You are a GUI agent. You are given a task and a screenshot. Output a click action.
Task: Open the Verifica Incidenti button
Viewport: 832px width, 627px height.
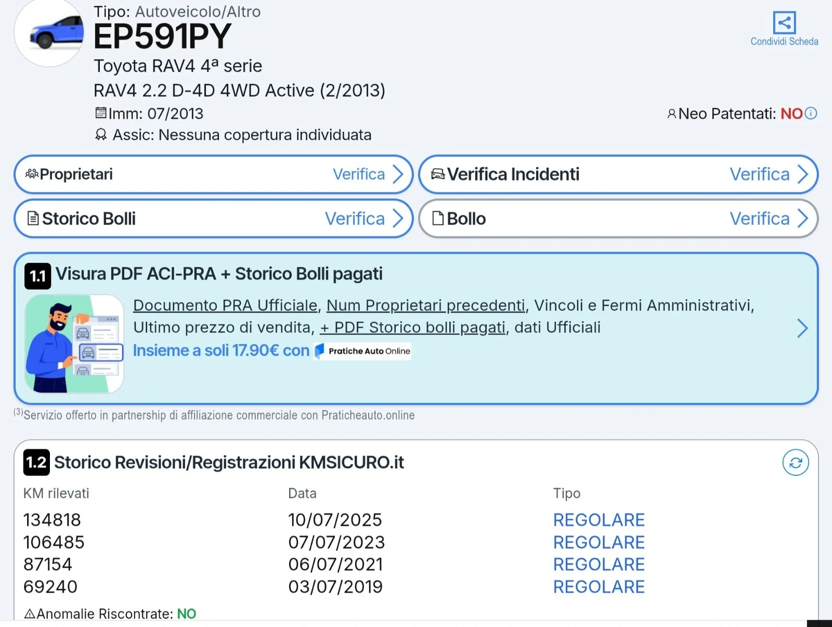[x=618, y=174]
